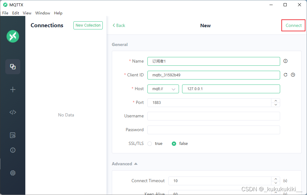This screenshot has width=307, height=195.
Task: Open the Window menu
Action: pos(43,13)
